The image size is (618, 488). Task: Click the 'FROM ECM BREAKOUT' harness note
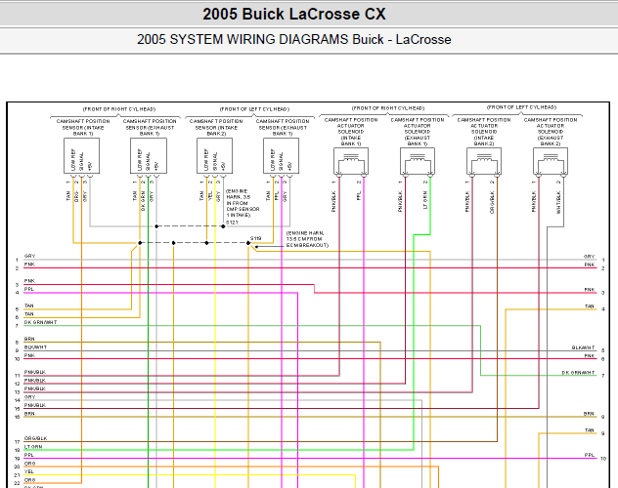[x=307, y=239]
